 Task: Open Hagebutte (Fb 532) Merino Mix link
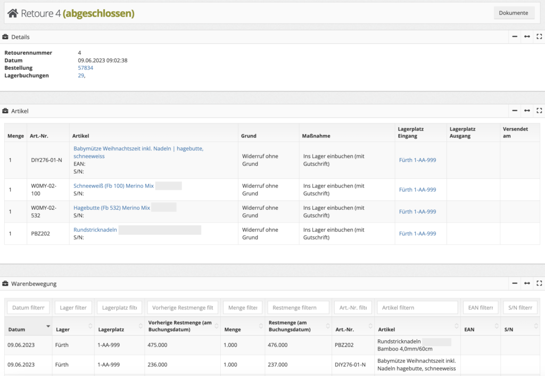[112, 208]
